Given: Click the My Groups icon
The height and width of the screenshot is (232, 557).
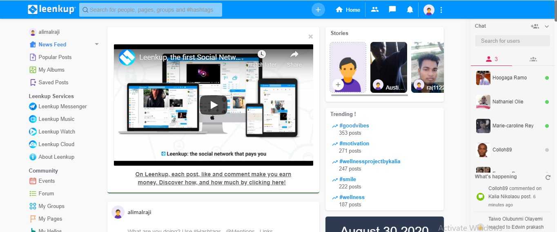Looking at the screenshot, I should (x=33, y=206).
